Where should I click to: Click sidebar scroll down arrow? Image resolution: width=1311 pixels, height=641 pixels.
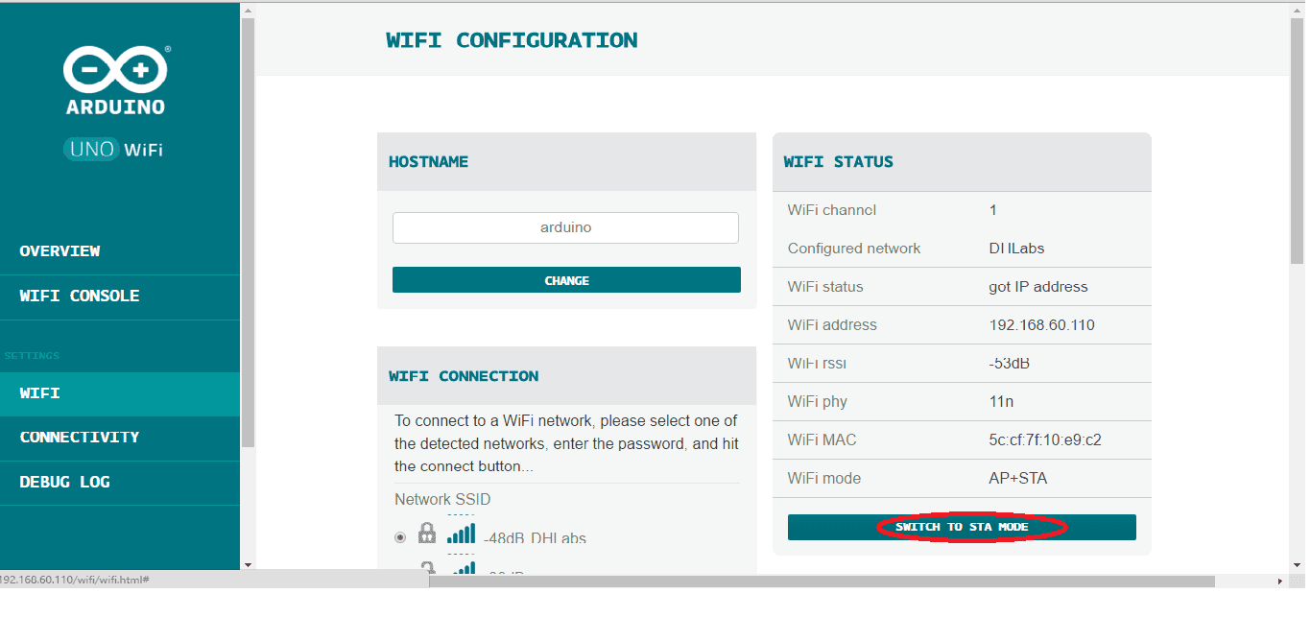tap(248, 564)
